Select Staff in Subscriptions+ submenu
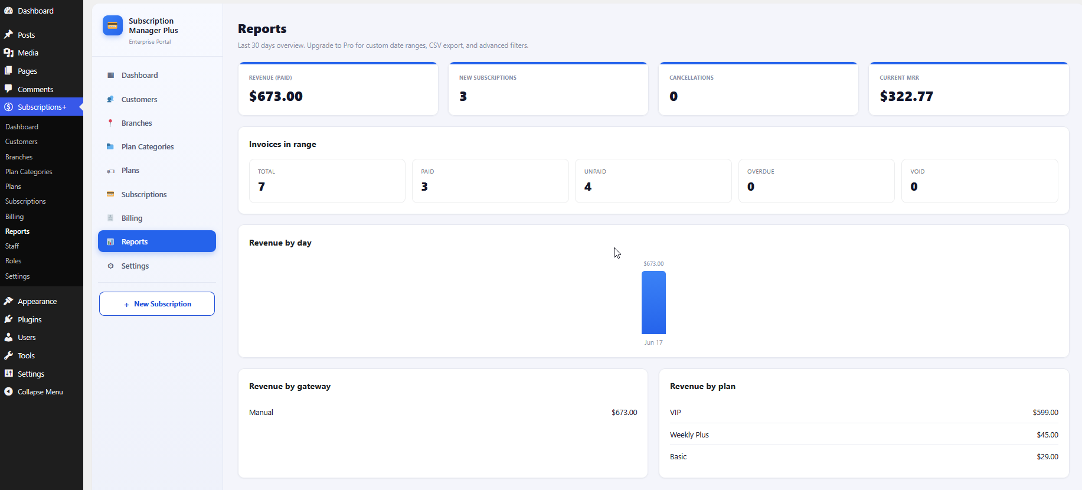This screenshot has height=490, width=1082. 12,246
